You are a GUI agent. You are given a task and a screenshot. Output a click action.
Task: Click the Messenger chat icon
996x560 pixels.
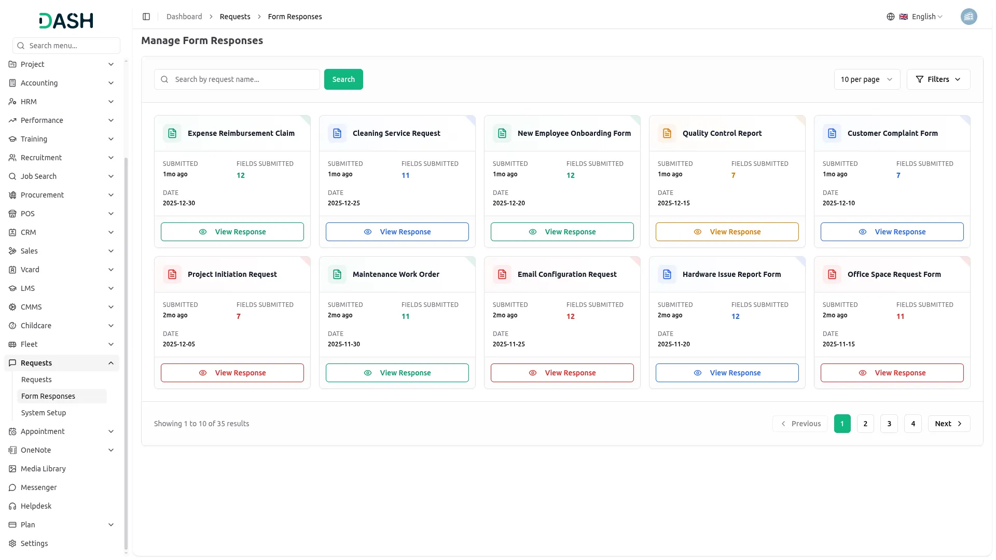point(12,487)
